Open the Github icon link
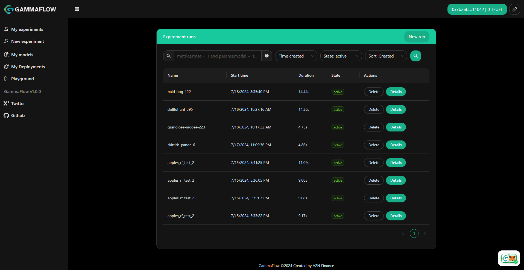 click(6, 115)
